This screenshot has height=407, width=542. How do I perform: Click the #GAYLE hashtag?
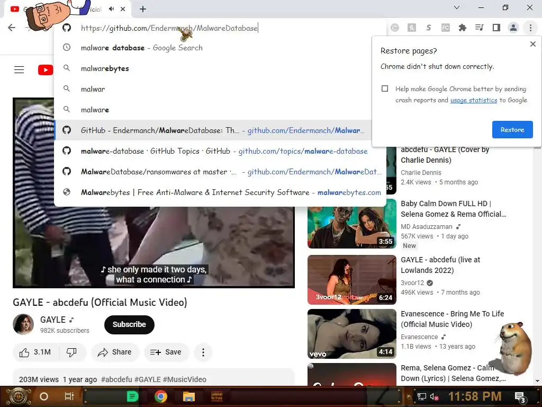pyautogui.click(x=147, y=379)
